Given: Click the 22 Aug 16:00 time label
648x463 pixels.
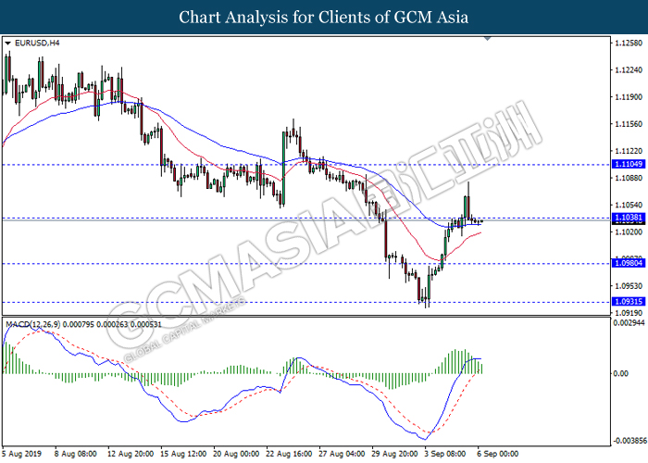Looking at the screenshot, I should pyautogui.click(x=289, y=454).
